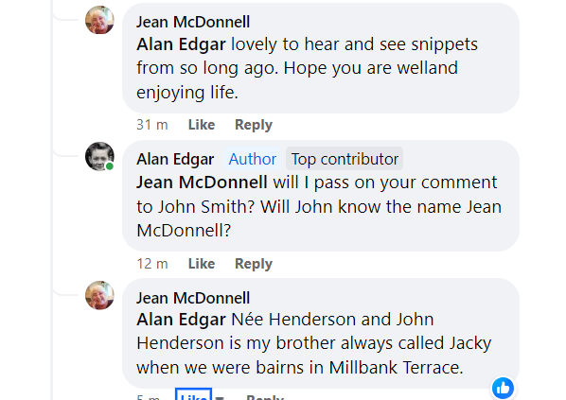The width and height of the screenshot is (566, 400).
Task: Click bold Alan Edgar mention before 'Née Henderson'
Action: click(181, 320)
